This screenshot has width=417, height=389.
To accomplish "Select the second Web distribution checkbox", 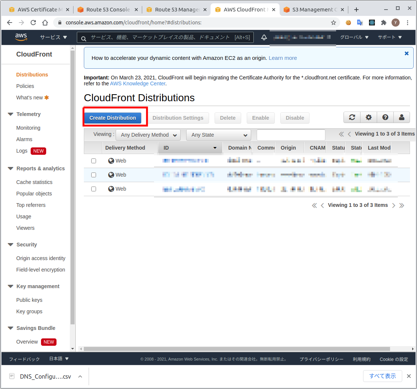I will 93,175.
